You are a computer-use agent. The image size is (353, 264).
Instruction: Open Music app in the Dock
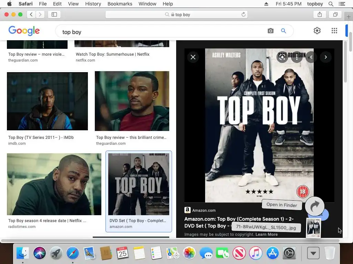pyautogui.click(x=255, y=253)
